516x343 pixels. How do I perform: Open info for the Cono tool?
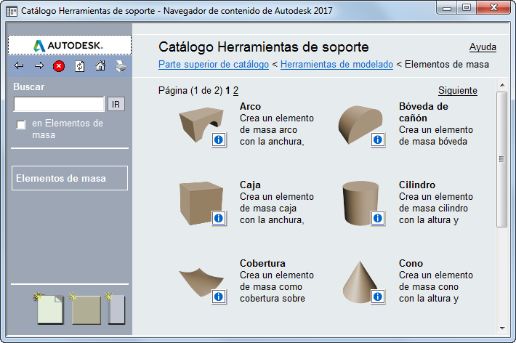tap(378, 297)
